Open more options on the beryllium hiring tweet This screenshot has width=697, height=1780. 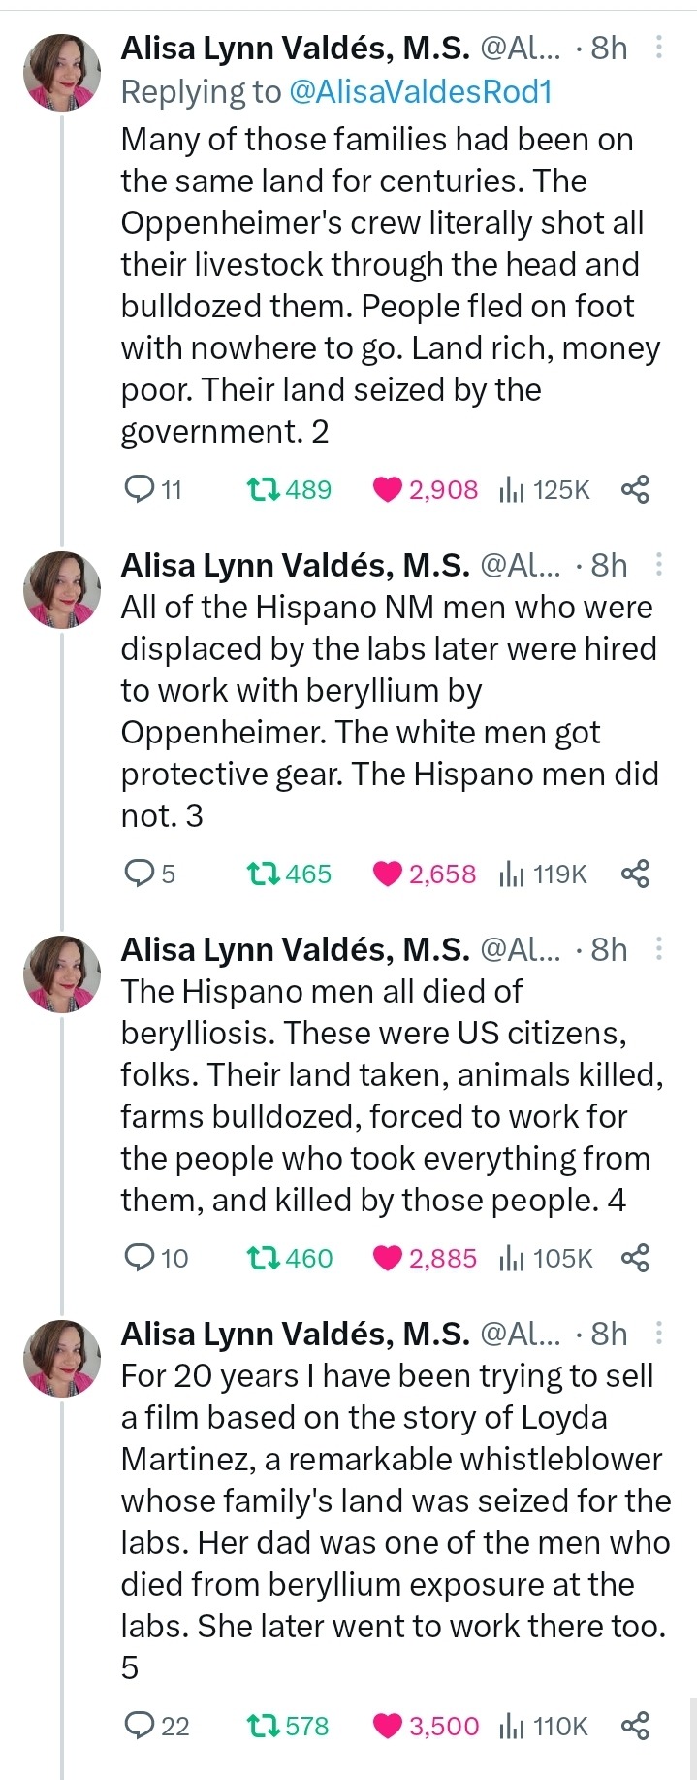pyautogui.click(x=659, y=565)
